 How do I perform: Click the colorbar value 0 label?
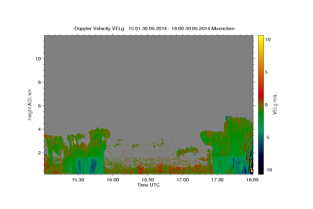click(266, 105)
